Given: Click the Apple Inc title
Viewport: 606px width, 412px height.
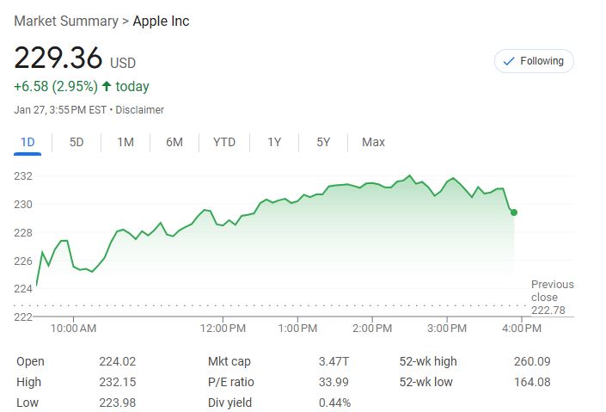Looking at the screenshot, I should pos(161,21).
